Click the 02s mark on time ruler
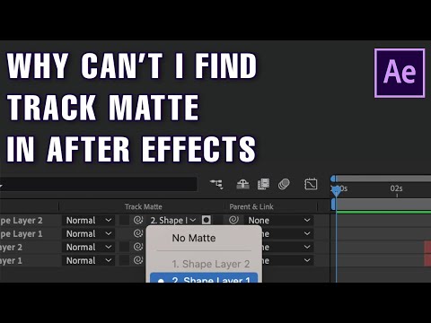The width and height of the screenshot is (431, 323). pos(396,188)
